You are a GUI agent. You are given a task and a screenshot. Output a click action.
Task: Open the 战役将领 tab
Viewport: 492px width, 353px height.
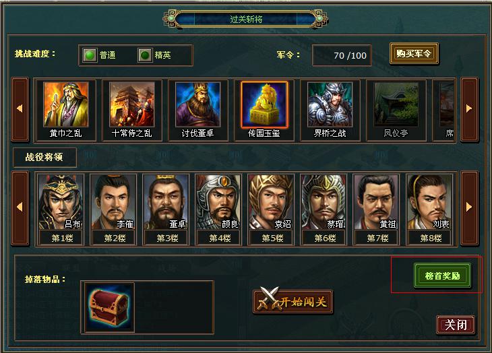(x=44, y=157)
